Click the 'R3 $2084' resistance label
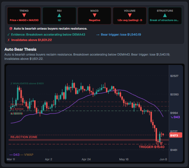This screenshot has width=189, height=168. coord(17,109)
